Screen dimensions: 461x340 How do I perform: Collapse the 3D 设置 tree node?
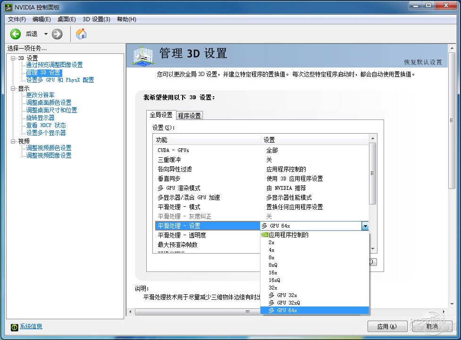(13, 58)
